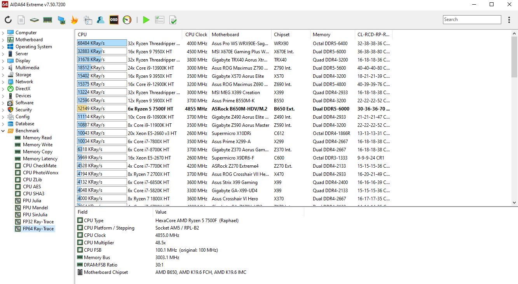Open CPU PhotoWorxx benchmark
Image resolution: width=518 pixels, height=284 pixels.
(x=41, y=173)
